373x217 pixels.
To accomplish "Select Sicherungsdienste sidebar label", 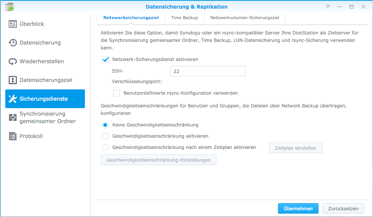I will [44, 99].
